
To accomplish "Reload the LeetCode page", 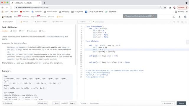I will (11, 8).
